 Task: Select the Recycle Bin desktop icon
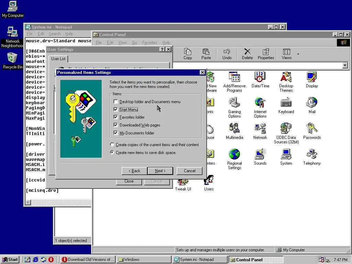[13, 61]
